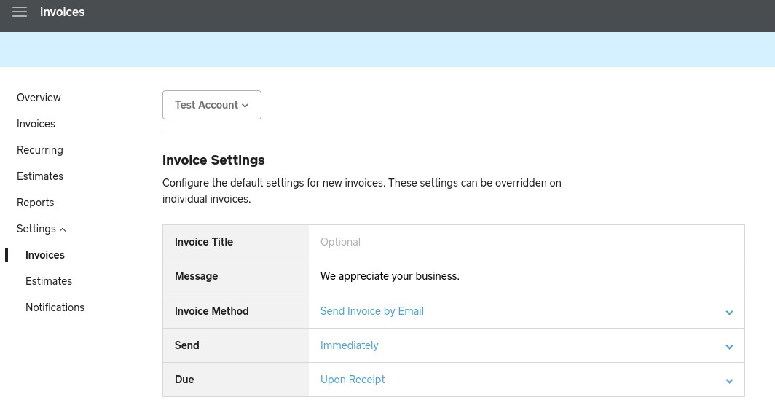Expand the Due date dropdown arrow

(729, 381)
